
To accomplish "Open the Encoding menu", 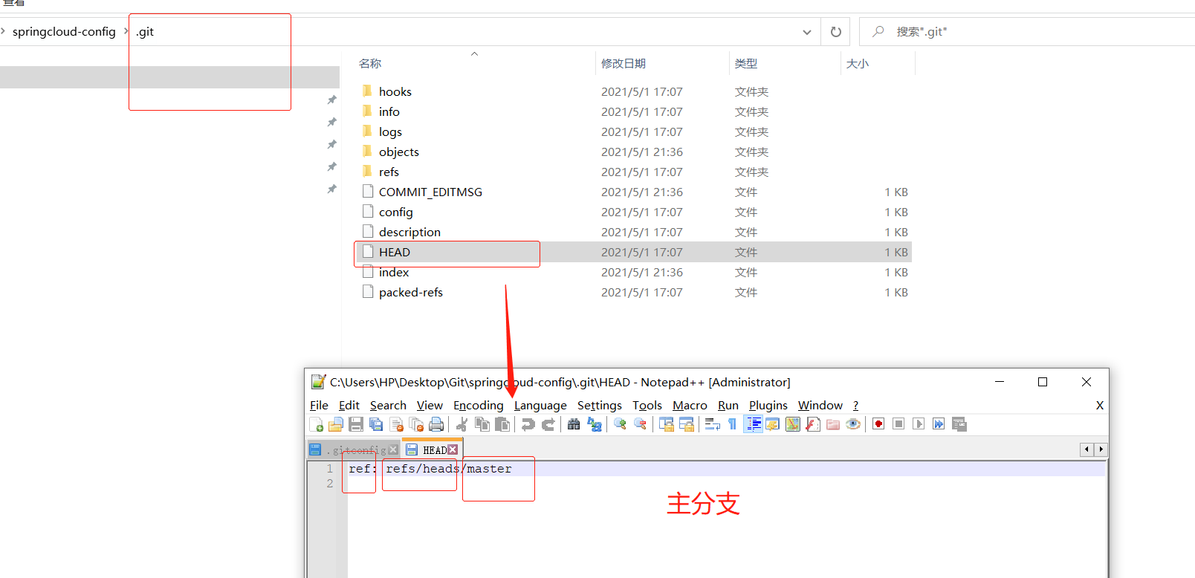I will (478, 405).
